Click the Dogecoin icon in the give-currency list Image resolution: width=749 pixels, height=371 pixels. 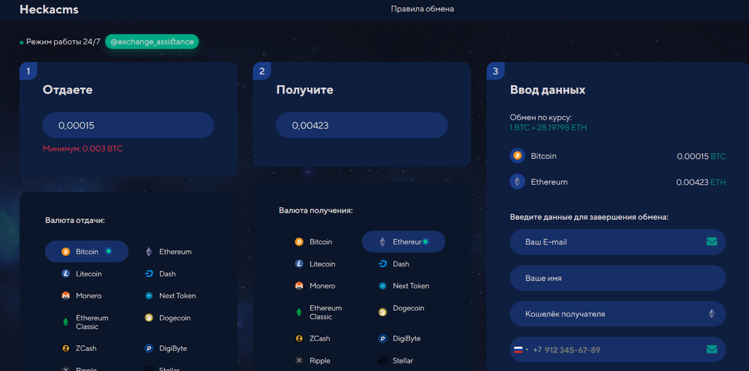click(149, 318)
